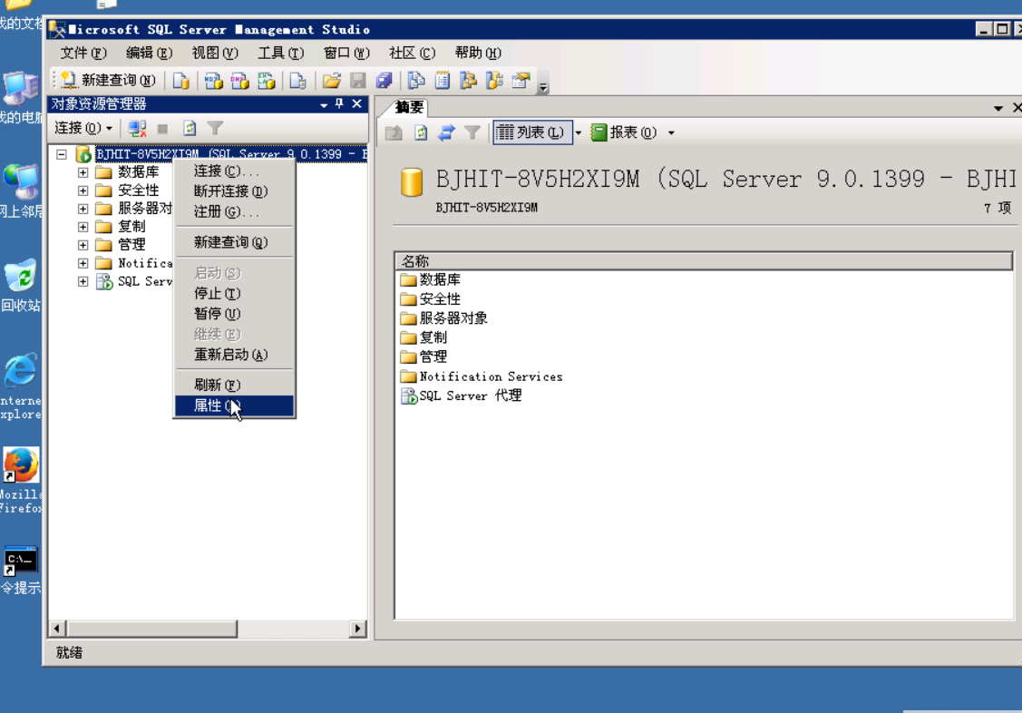Open the Summary tab list dropdown arrow
The height and width of the screenshot is (713, 1022).
point(998,108)
